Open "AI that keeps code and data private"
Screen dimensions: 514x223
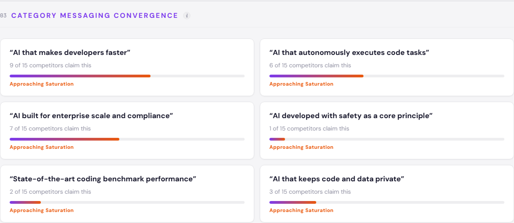[336, 179]
